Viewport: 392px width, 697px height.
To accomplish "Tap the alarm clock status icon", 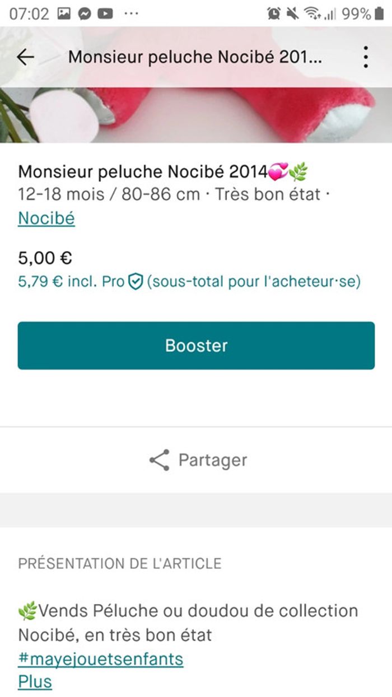I will pyautogui.click(x=274, y=14).
